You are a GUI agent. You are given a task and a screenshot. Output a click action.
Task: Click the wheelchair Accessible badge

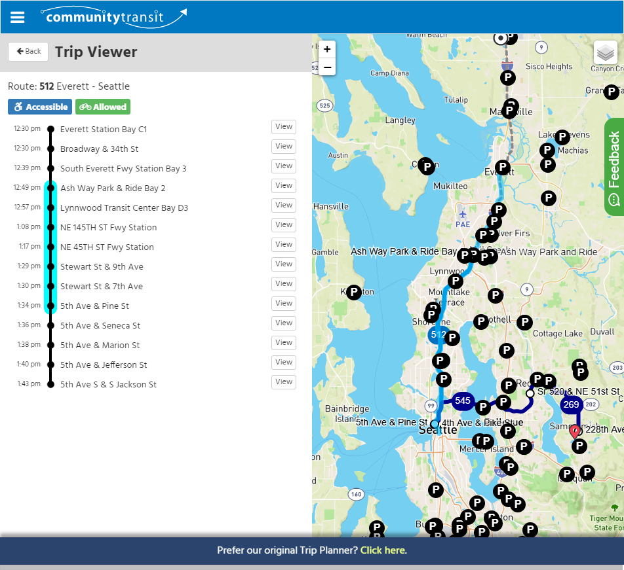point(39,107)
